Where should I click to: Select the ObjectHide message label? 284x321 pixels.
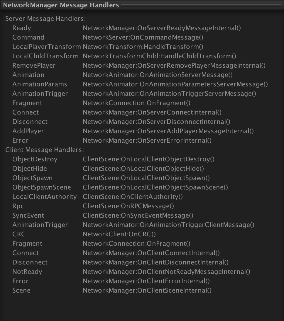tap(29, 169)
